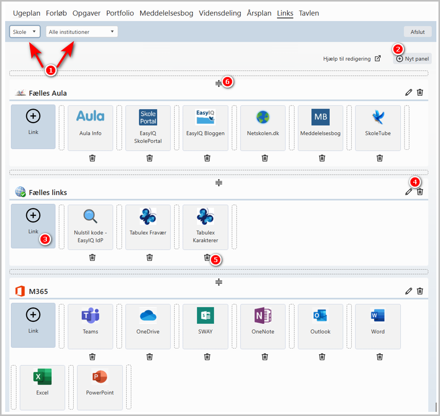440x416 pixels.
Task: Switch to the Meddelelsesbog tab
Action: pos(166,13)
